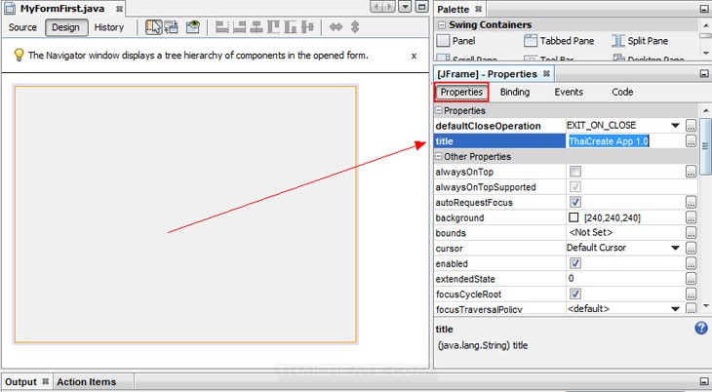
Task: Pick the Tabbed Pane component
Action: pos(559,41)
